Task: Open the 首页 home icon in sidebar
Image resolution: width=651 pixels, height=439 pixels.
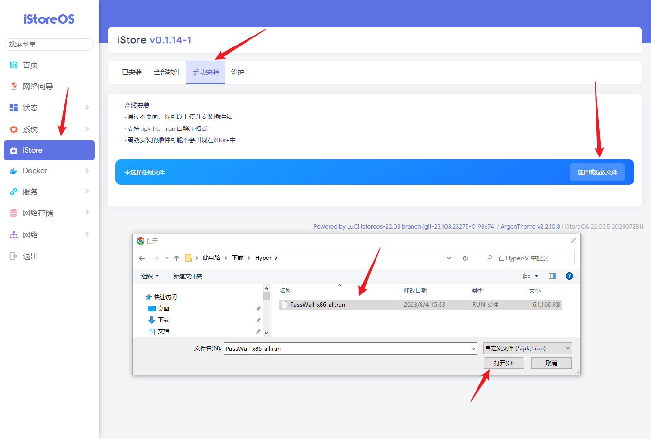Action: [x=14, y=65]
